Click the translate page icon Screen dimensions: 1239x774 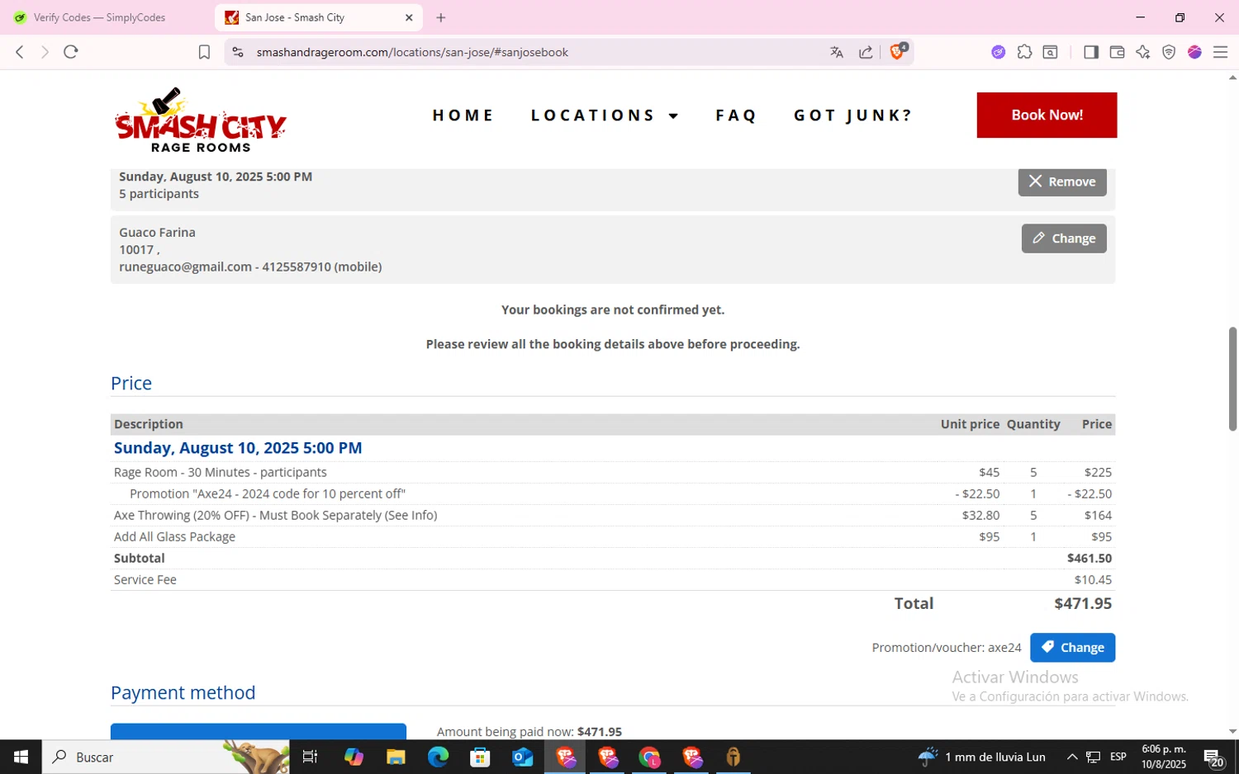[x=837, y=52]
